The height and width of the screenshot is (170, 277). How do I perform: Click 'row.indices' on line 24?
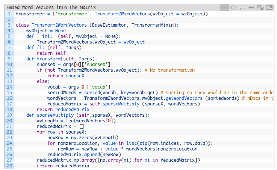pos(165,143)
